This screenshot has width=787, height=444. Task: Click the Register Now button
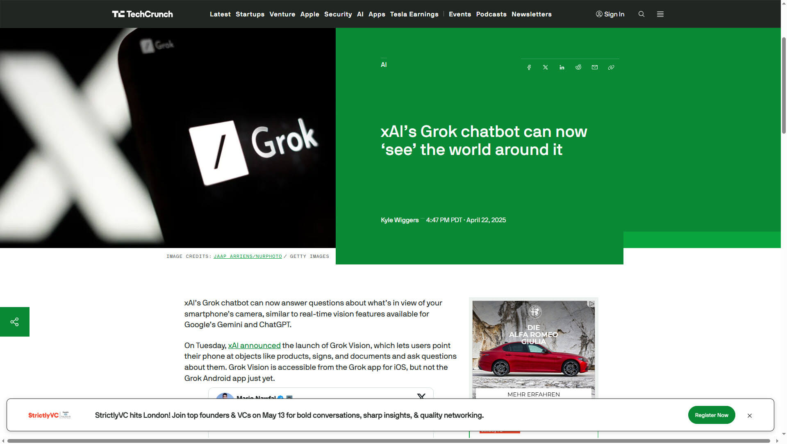(x=711, y=415)
